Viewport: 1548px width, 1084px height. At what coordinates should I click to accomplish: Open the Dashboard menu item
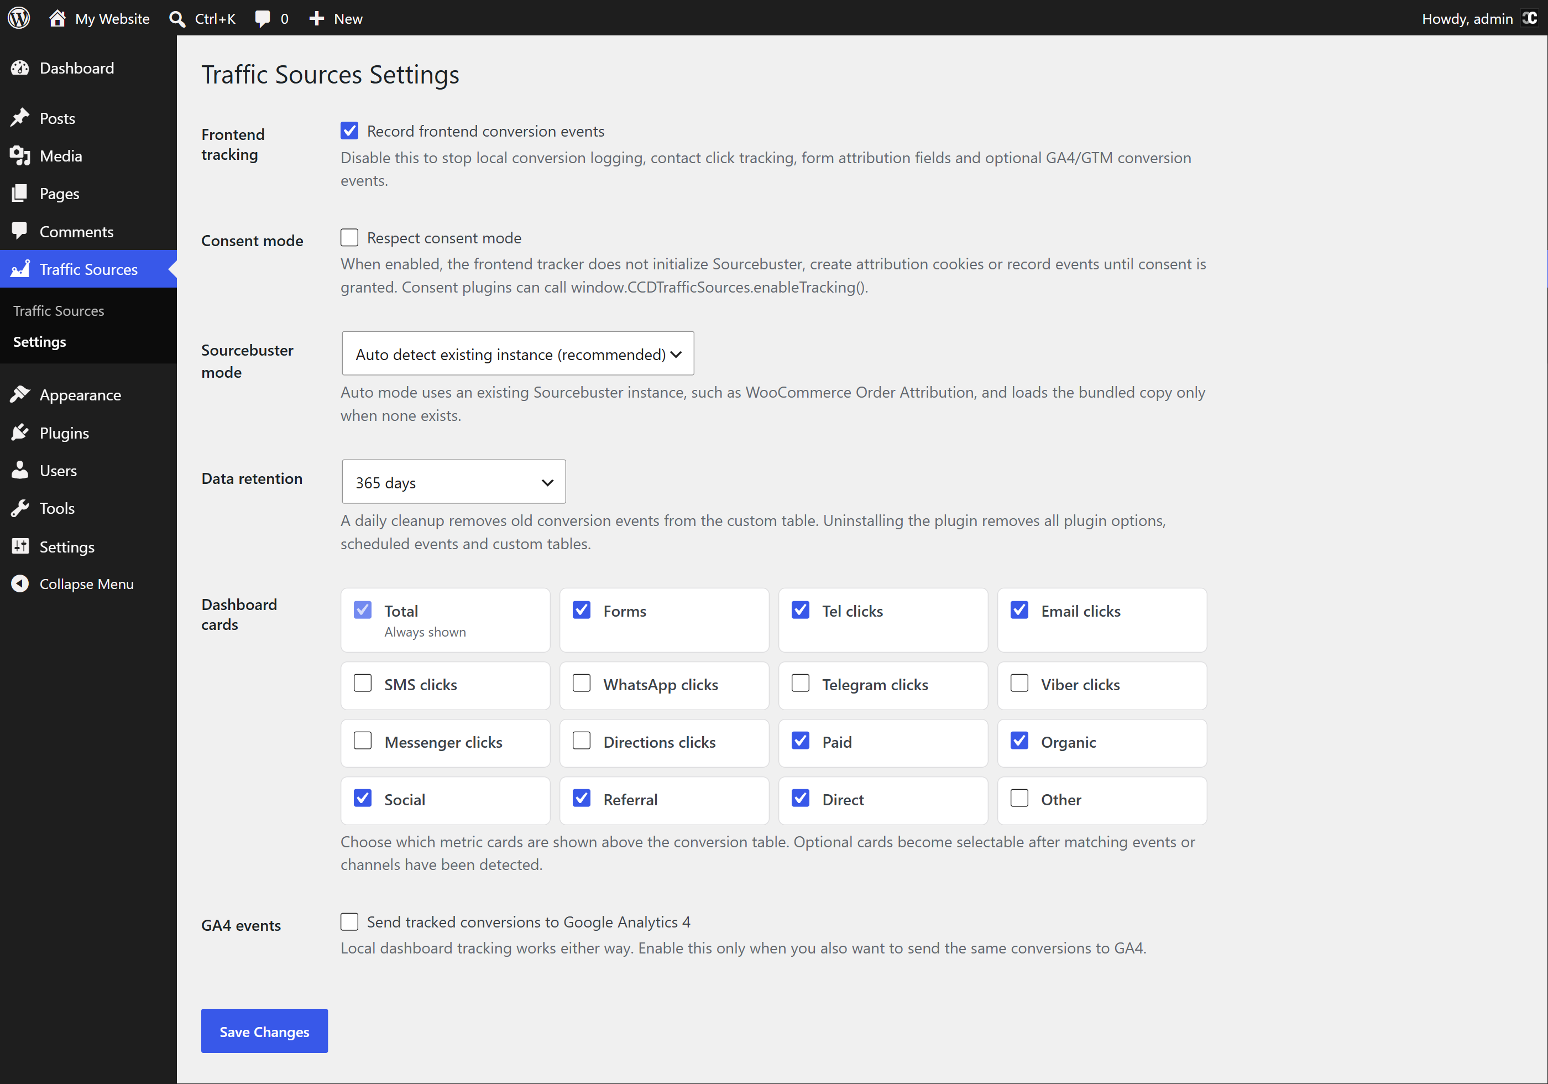[88, 68]
